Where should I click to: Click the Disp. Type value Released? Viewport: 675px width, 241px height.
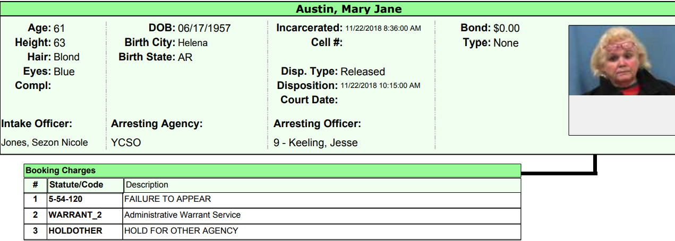click(362, 72)
